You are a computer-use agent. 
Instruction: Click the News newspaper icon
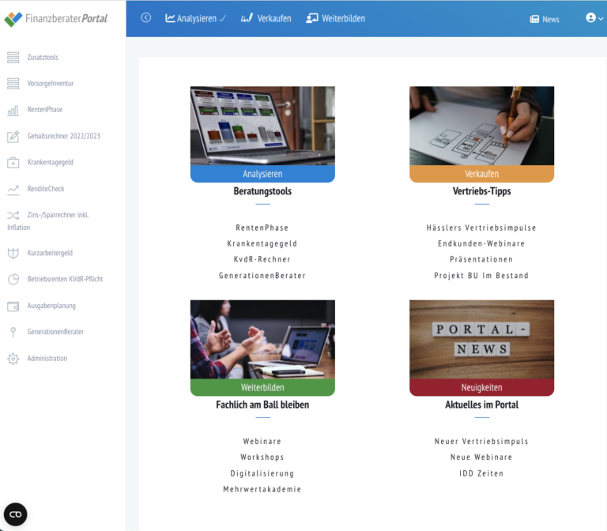[x=534, y=19]
